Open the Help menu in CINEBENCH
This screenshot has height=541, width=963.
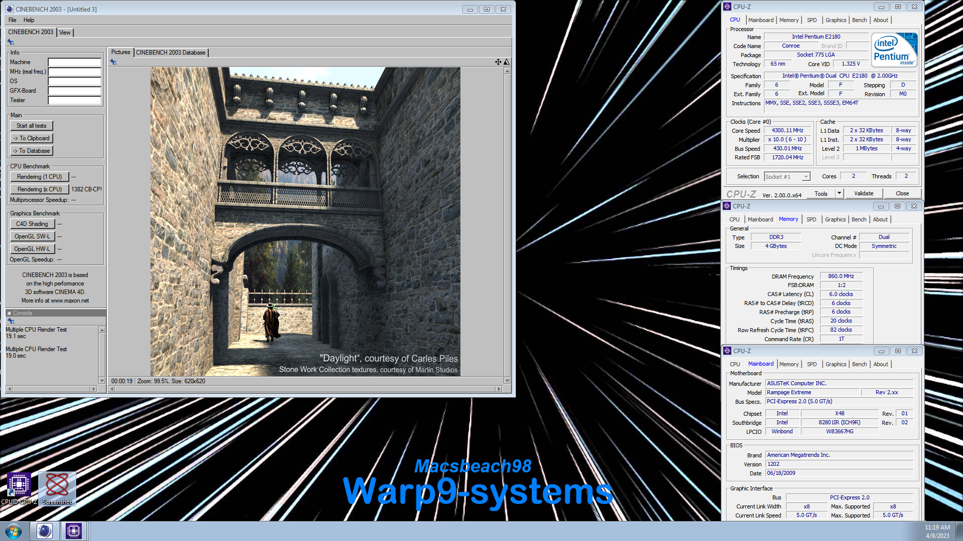pos(29,20)
